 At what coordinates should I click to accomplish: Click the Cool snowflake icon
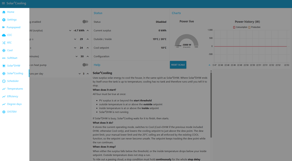[x=4, y=51]
